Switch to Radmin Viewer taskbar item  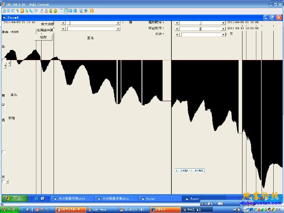[x=102, y=209]
